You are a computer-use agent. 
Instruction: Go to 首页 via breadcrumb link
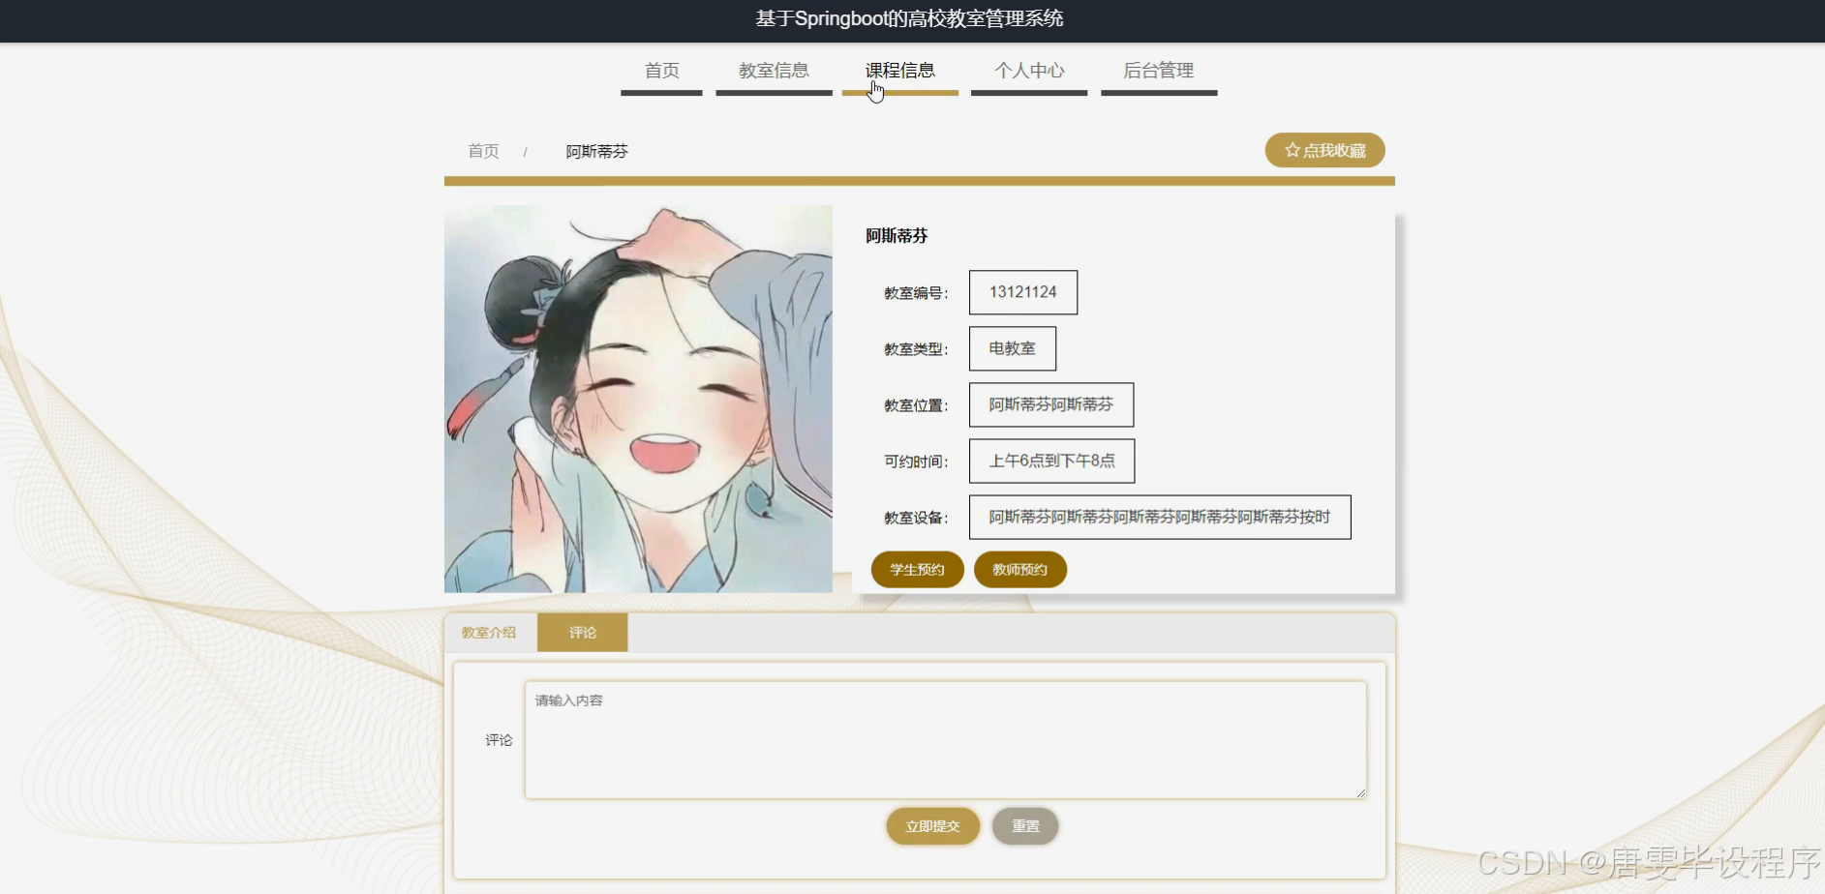pyautogui.click(x=483, y=151)
